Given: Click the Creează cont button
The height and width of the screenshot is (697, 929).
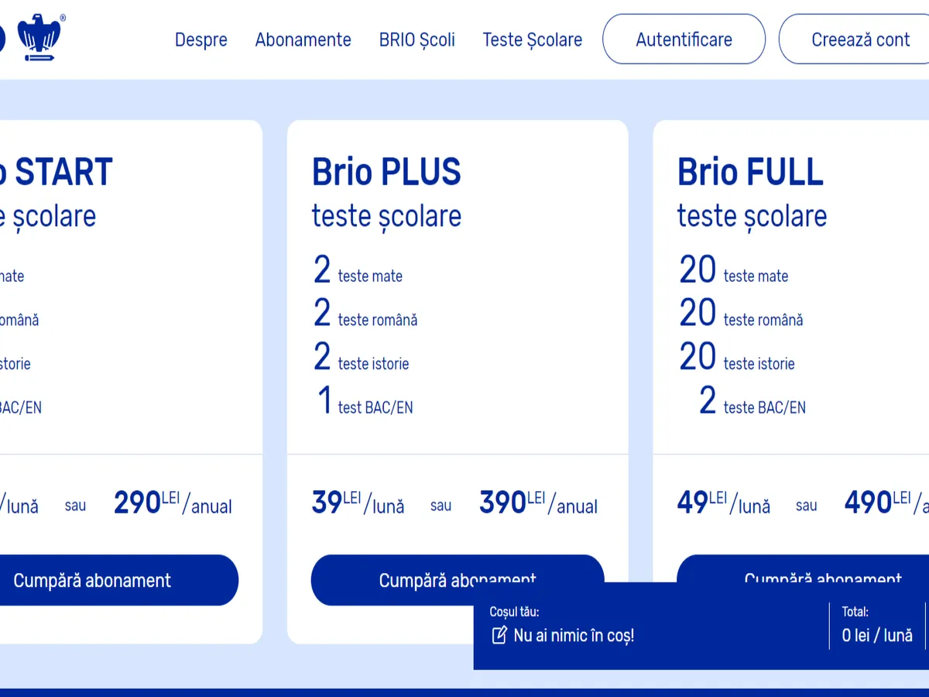Looking at the screenshot, I should pyautogui.click(x=860, y=39).
